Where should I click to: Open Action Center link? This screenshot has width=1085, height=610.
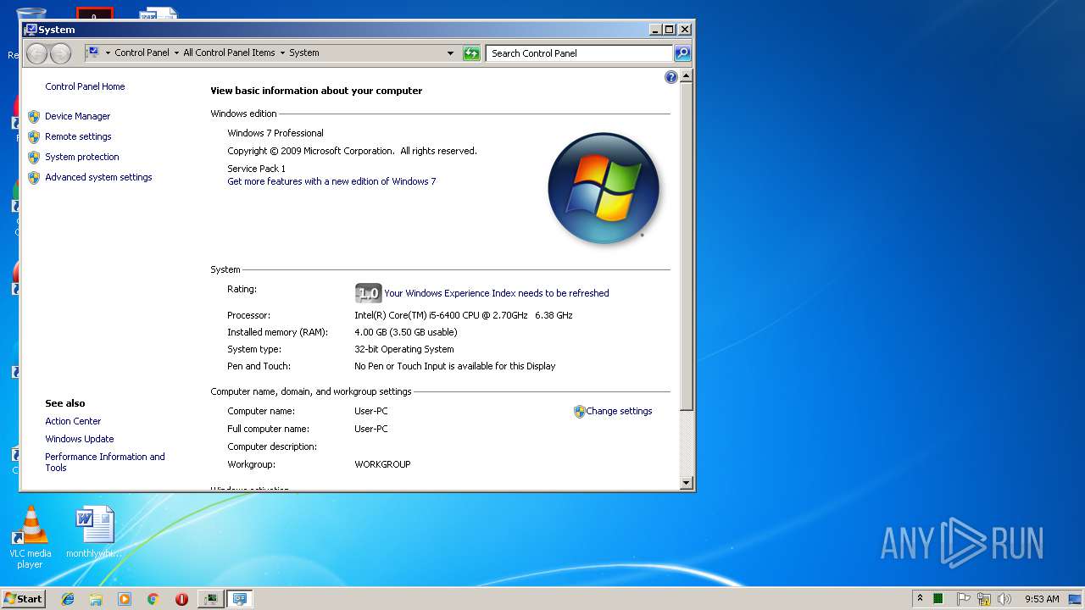click(x=73, y=421)
